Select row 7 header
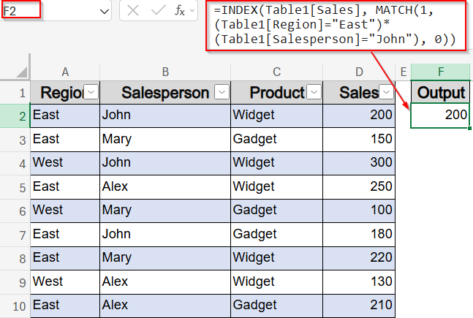 15,235
